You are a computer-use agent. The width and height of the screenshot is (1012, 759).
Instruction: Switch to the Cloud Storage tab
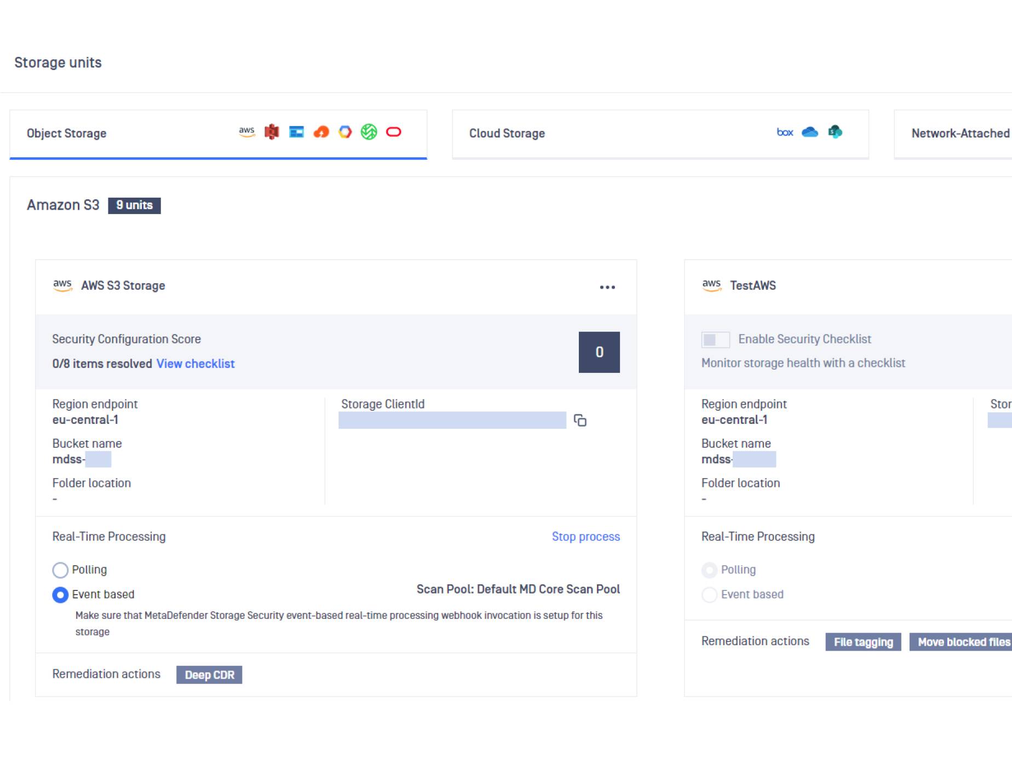click(x=660, y=134)
